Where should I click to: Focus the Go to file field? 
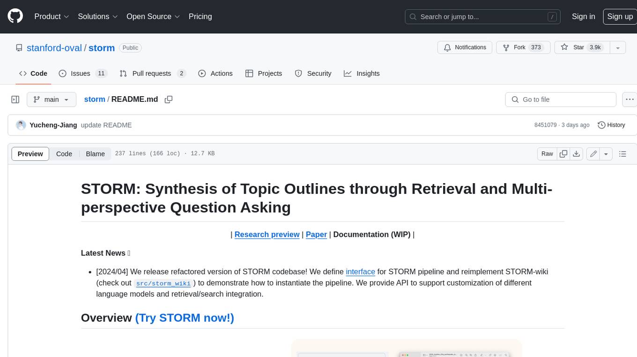point(561,100)
